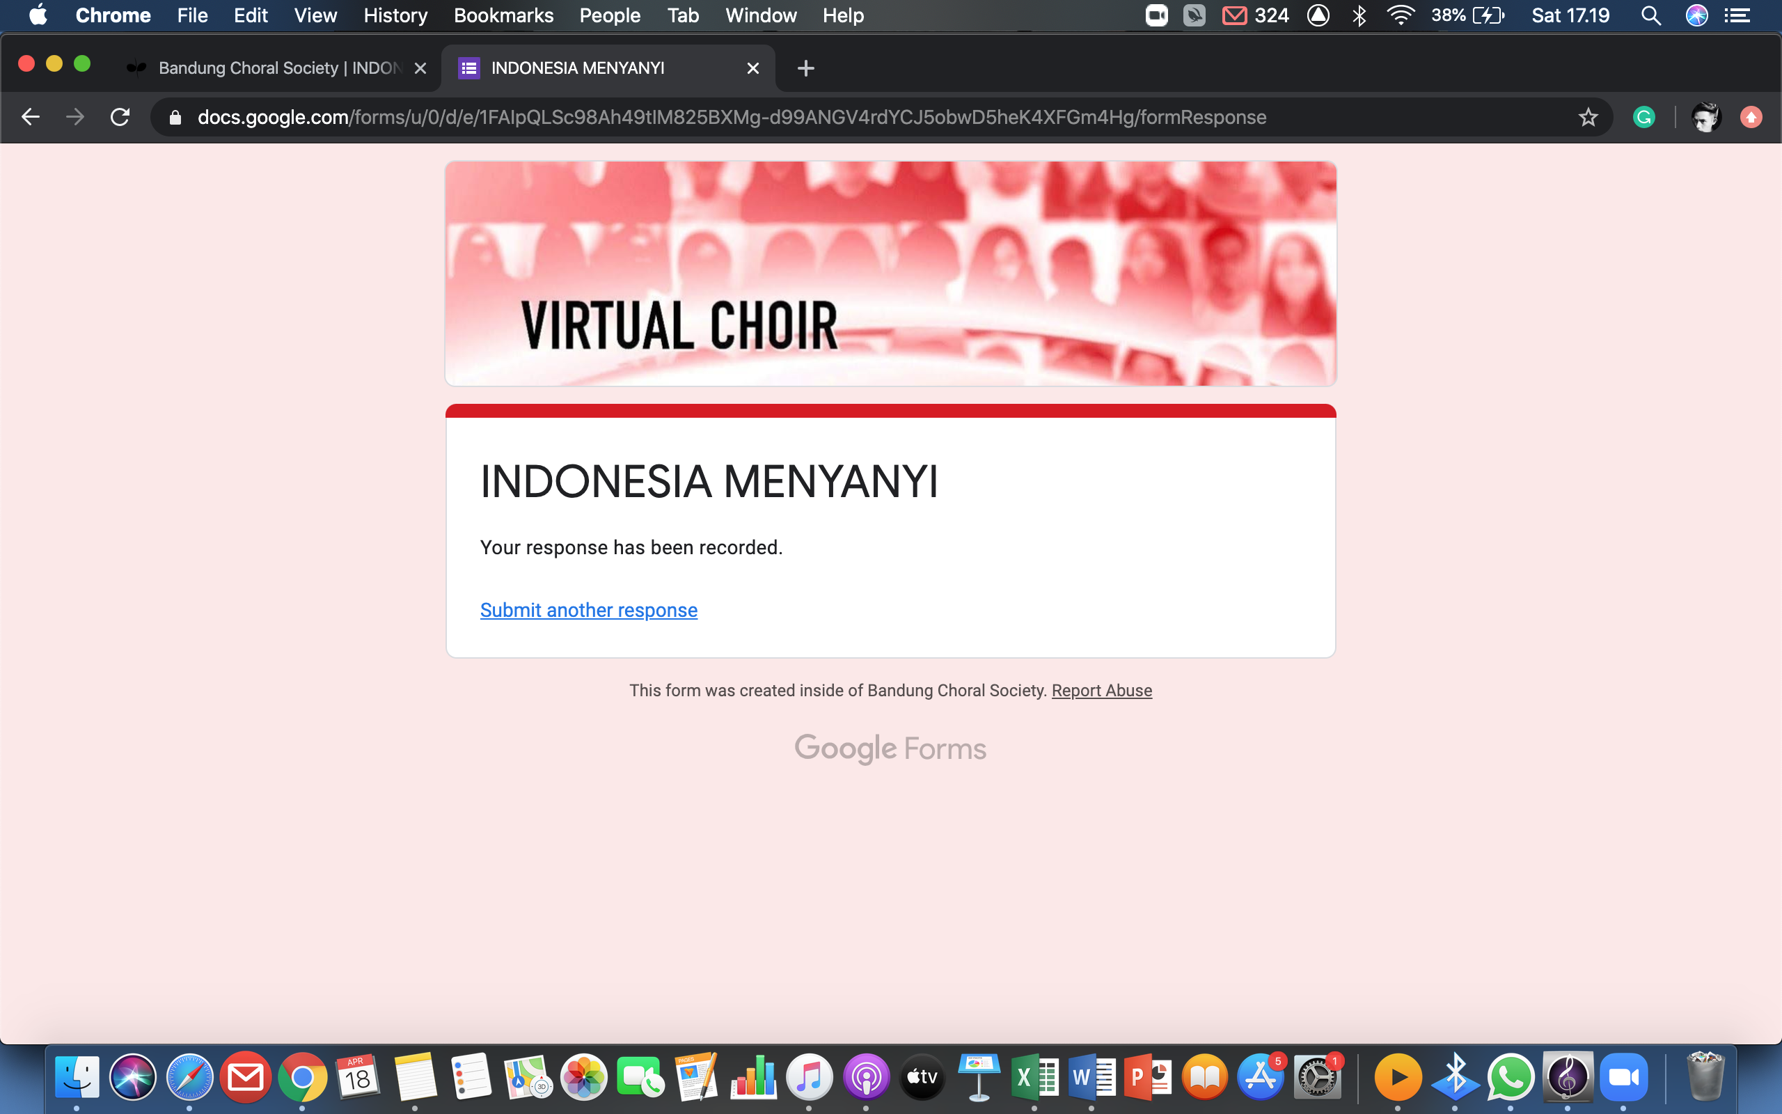Click the Report Abuse link
1782x1114 pixels.
point(1101,691)
